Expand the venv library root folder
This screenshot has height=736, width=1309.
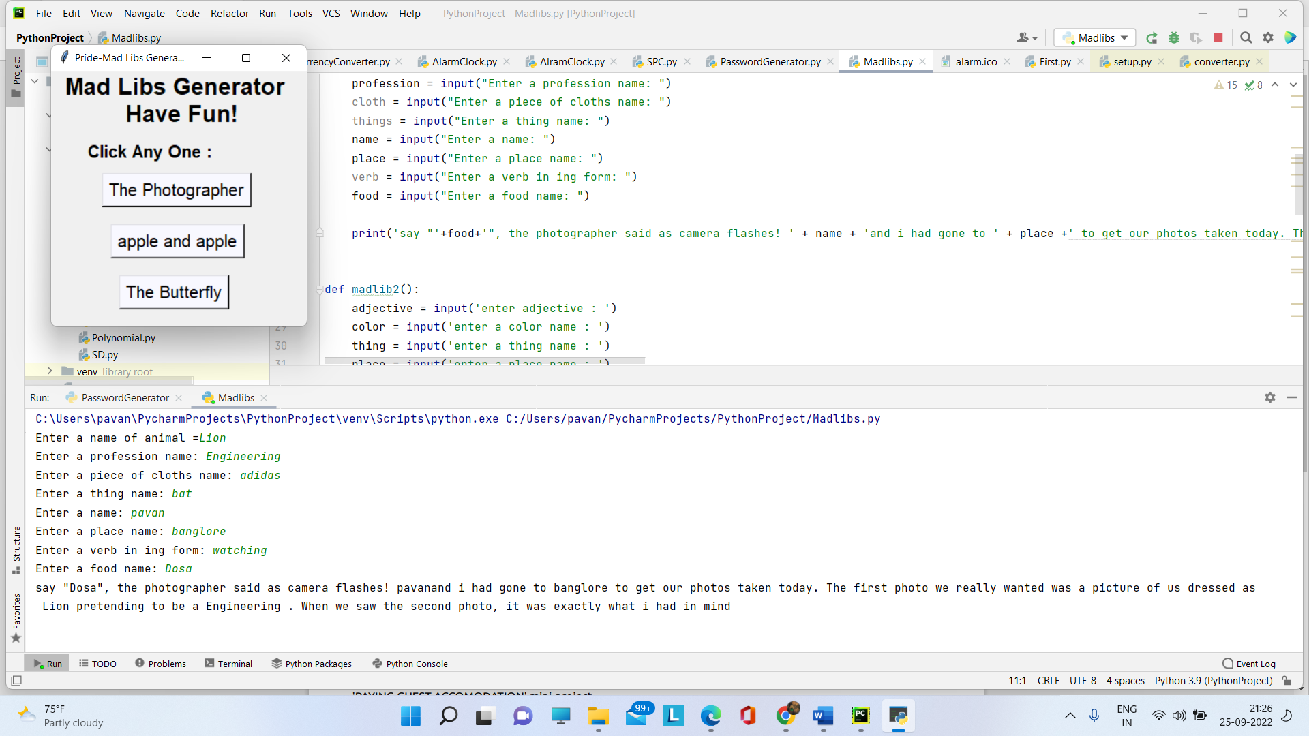(50, 371)
